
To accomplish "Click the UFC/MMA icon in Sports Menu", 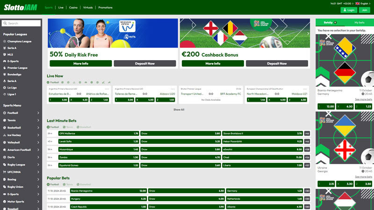I will [x=4, y=172].
